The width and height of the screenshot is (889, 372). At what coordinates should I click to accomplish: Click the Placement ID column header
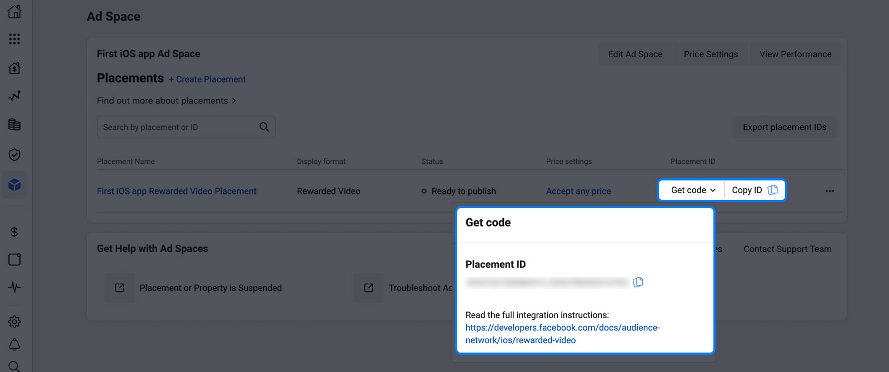693,162
